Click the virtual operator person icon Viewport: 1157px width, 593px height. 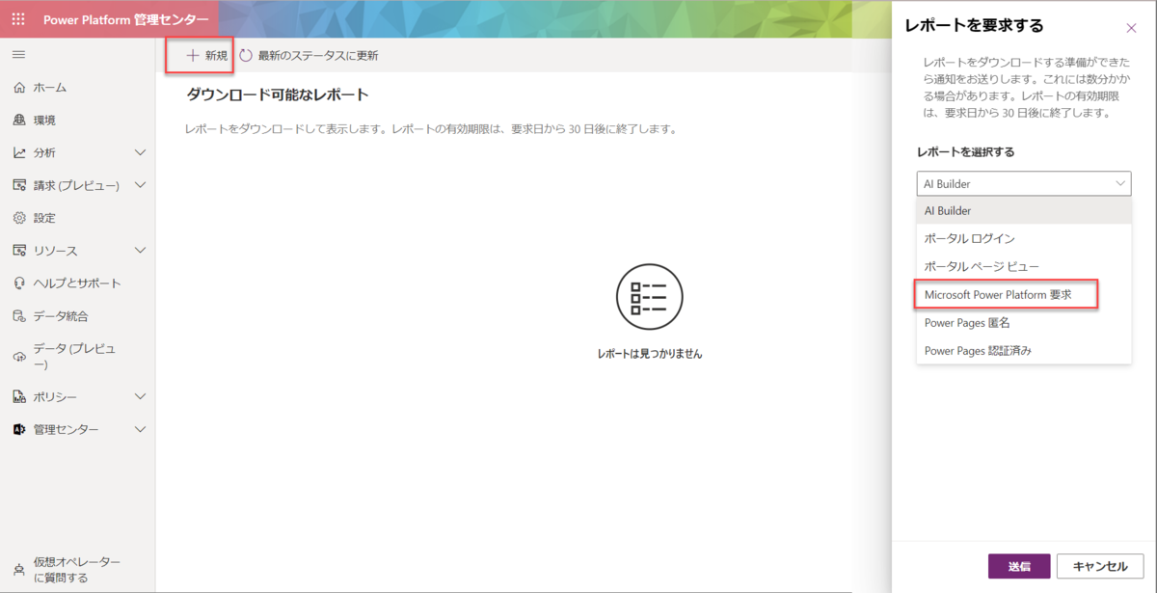point(19,570)
